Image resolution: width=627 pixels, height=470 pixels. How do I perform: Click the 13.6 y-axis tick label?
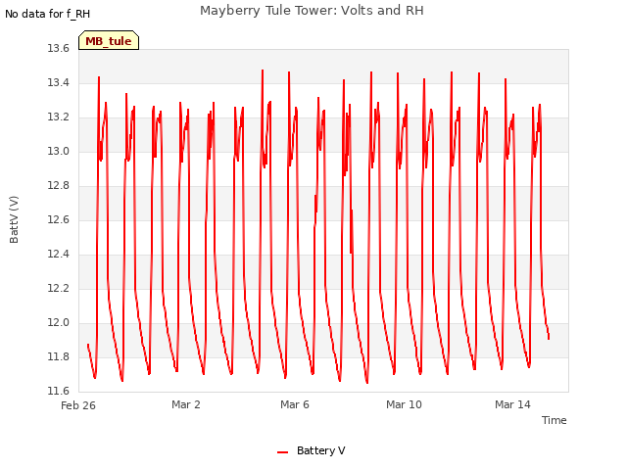coord(58,48)
